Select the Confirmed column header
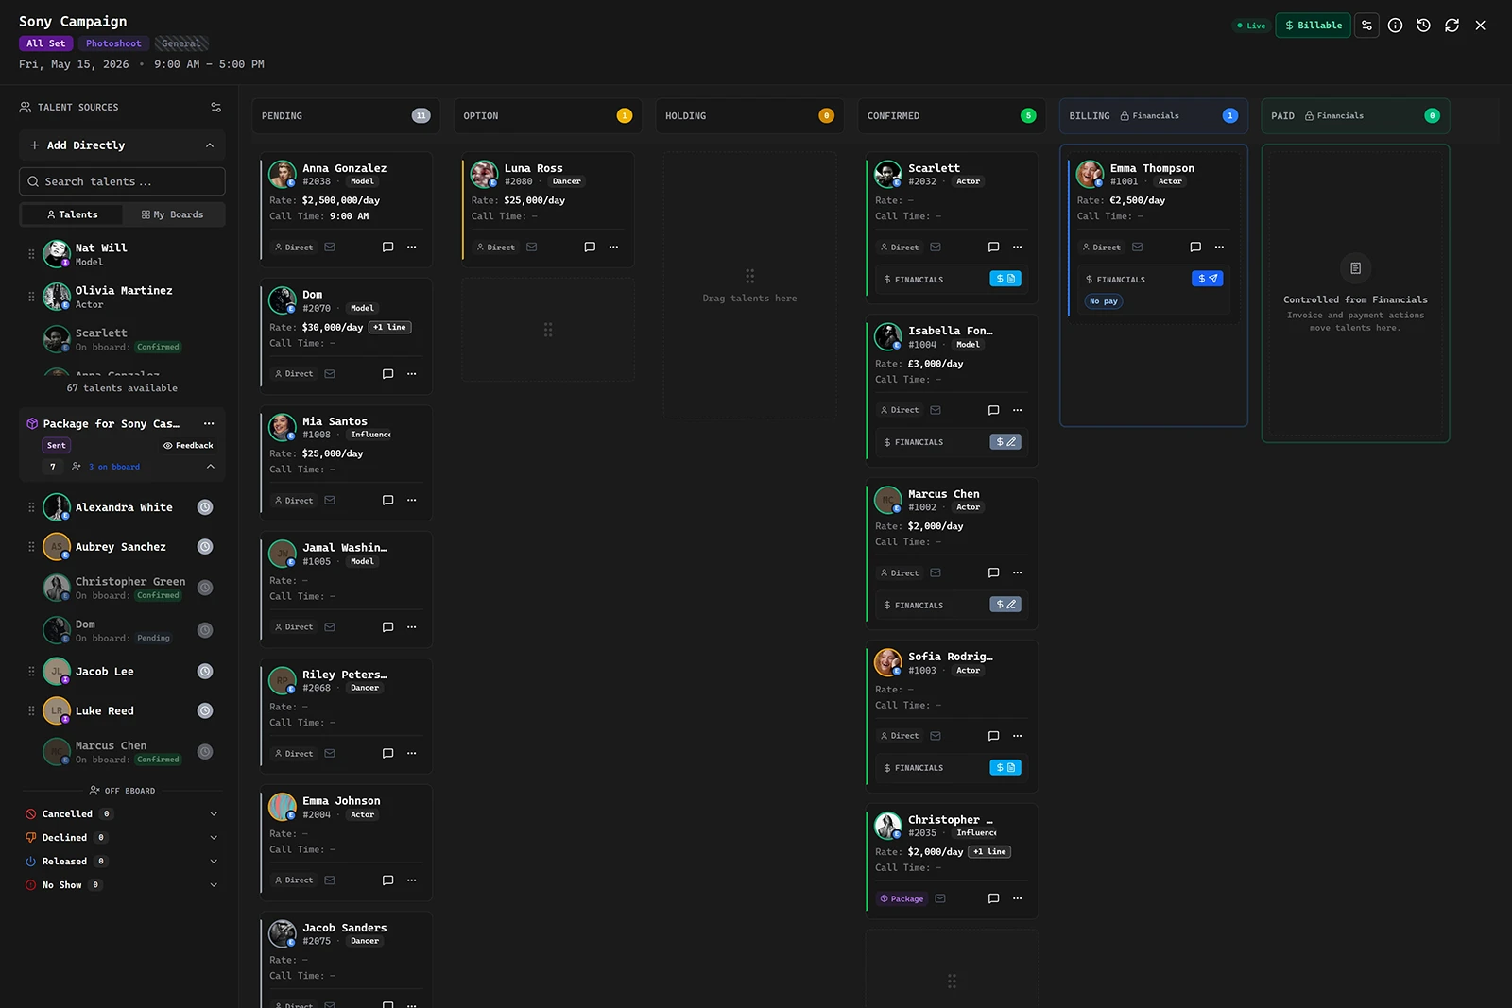The image size is (1512, 1008). 952,116
